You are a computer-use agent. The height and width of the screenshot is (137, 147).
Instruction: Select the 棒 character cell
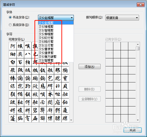point(13,78)
